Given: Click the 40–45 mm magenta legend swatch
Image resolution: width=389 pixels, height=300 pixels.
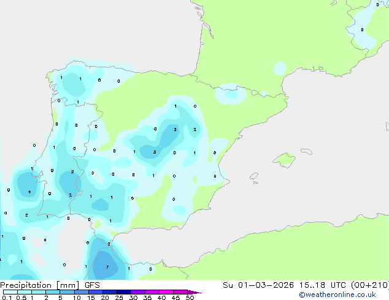Looking at the screenshot, I should 166,292.
